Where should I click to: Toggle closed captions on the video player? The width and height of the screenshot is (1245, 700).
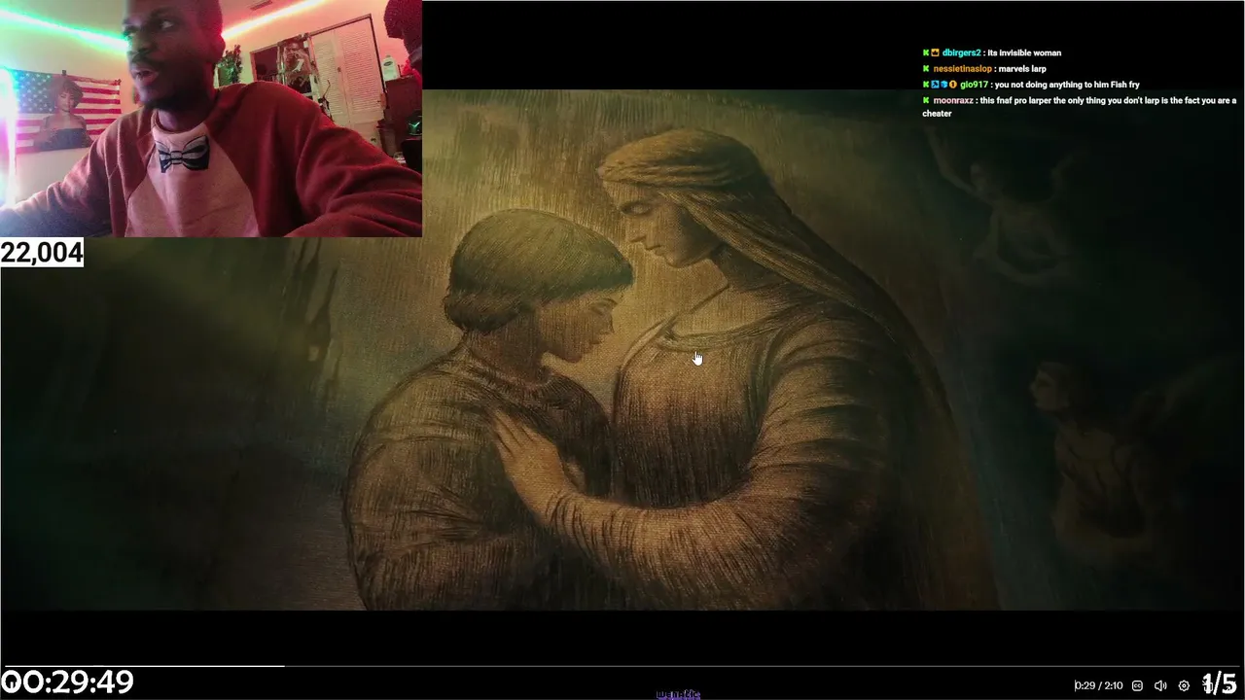[x=1137, y=685]
